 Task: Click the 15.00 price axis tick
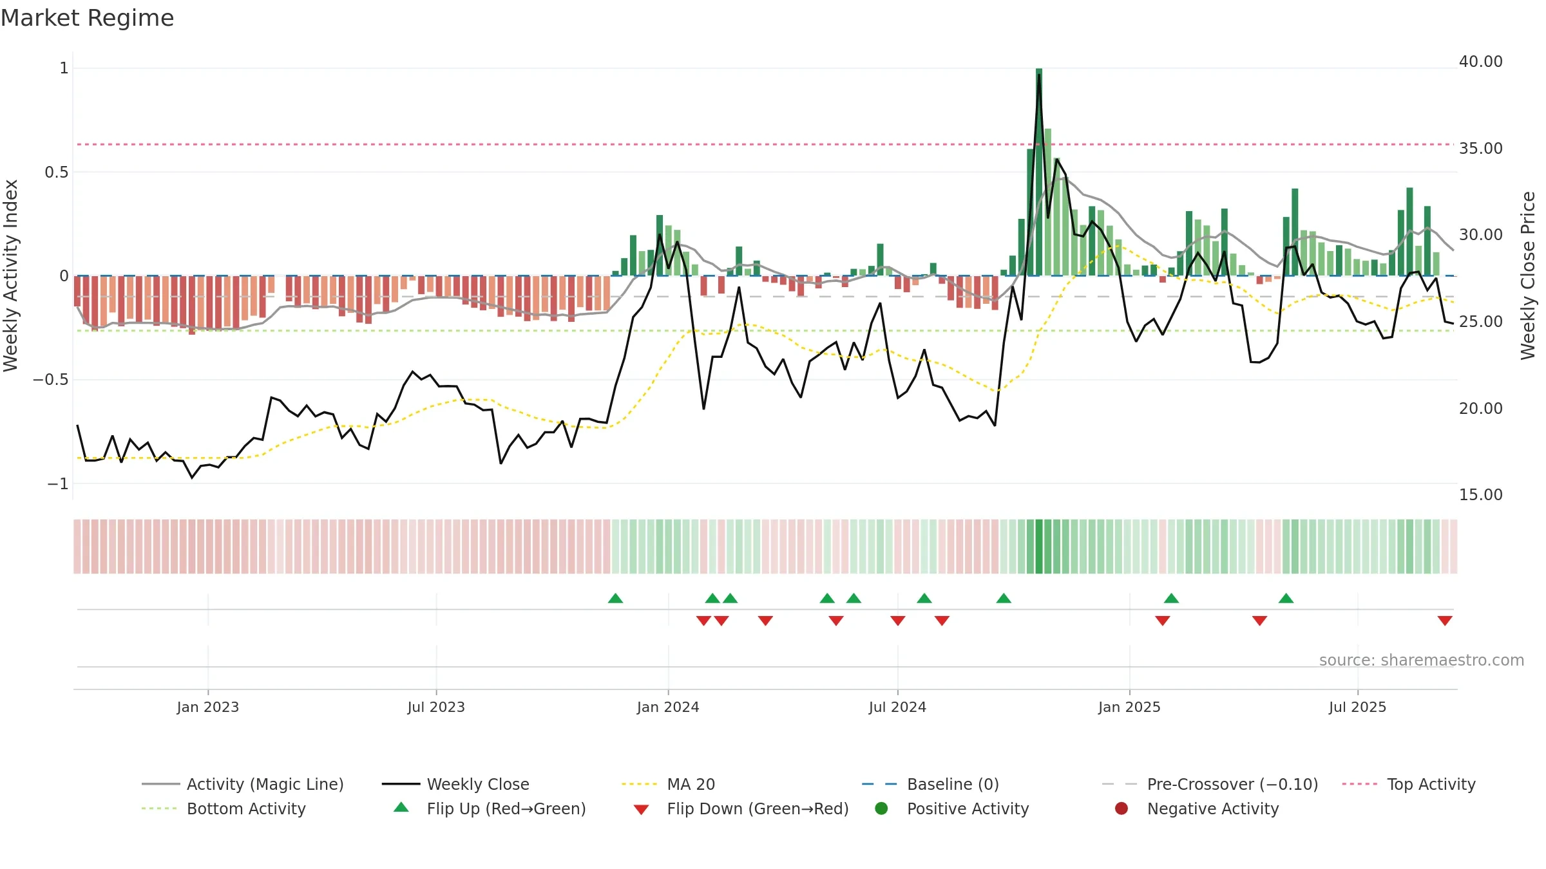(x=1480, y=495)
